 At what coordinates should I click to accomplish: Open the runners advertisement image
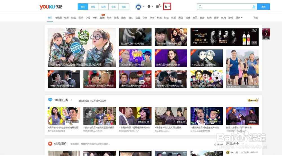[x=242, y=69]
